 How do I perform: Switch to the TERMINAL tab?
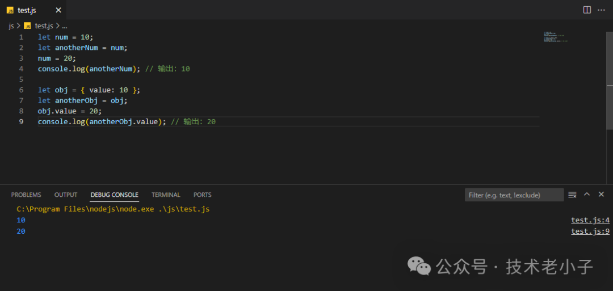(166, 195)
